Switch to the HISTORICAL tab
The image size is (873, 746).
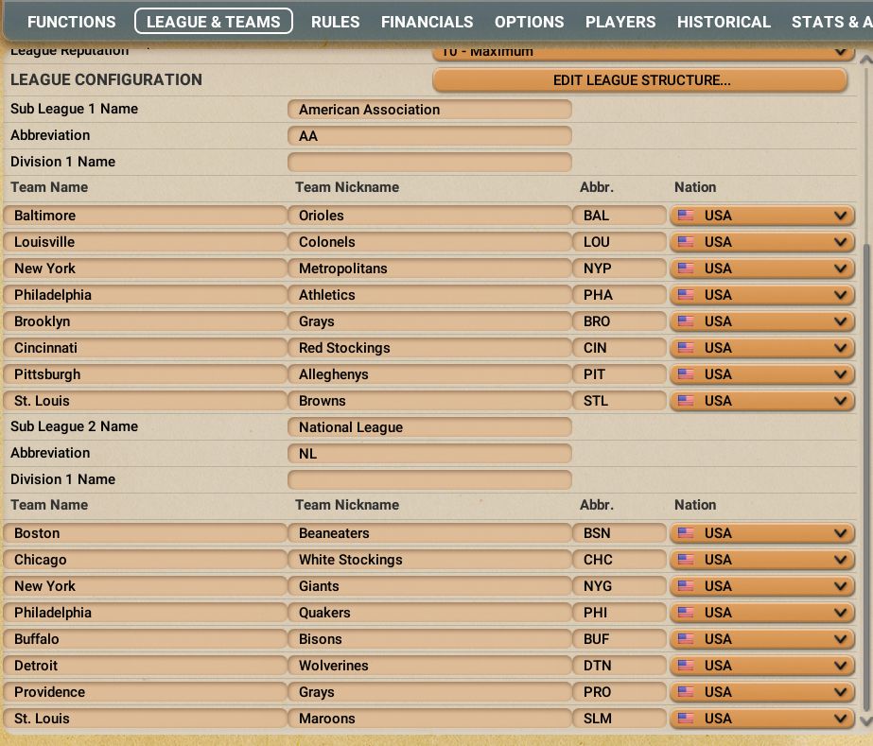pos(724,22)
